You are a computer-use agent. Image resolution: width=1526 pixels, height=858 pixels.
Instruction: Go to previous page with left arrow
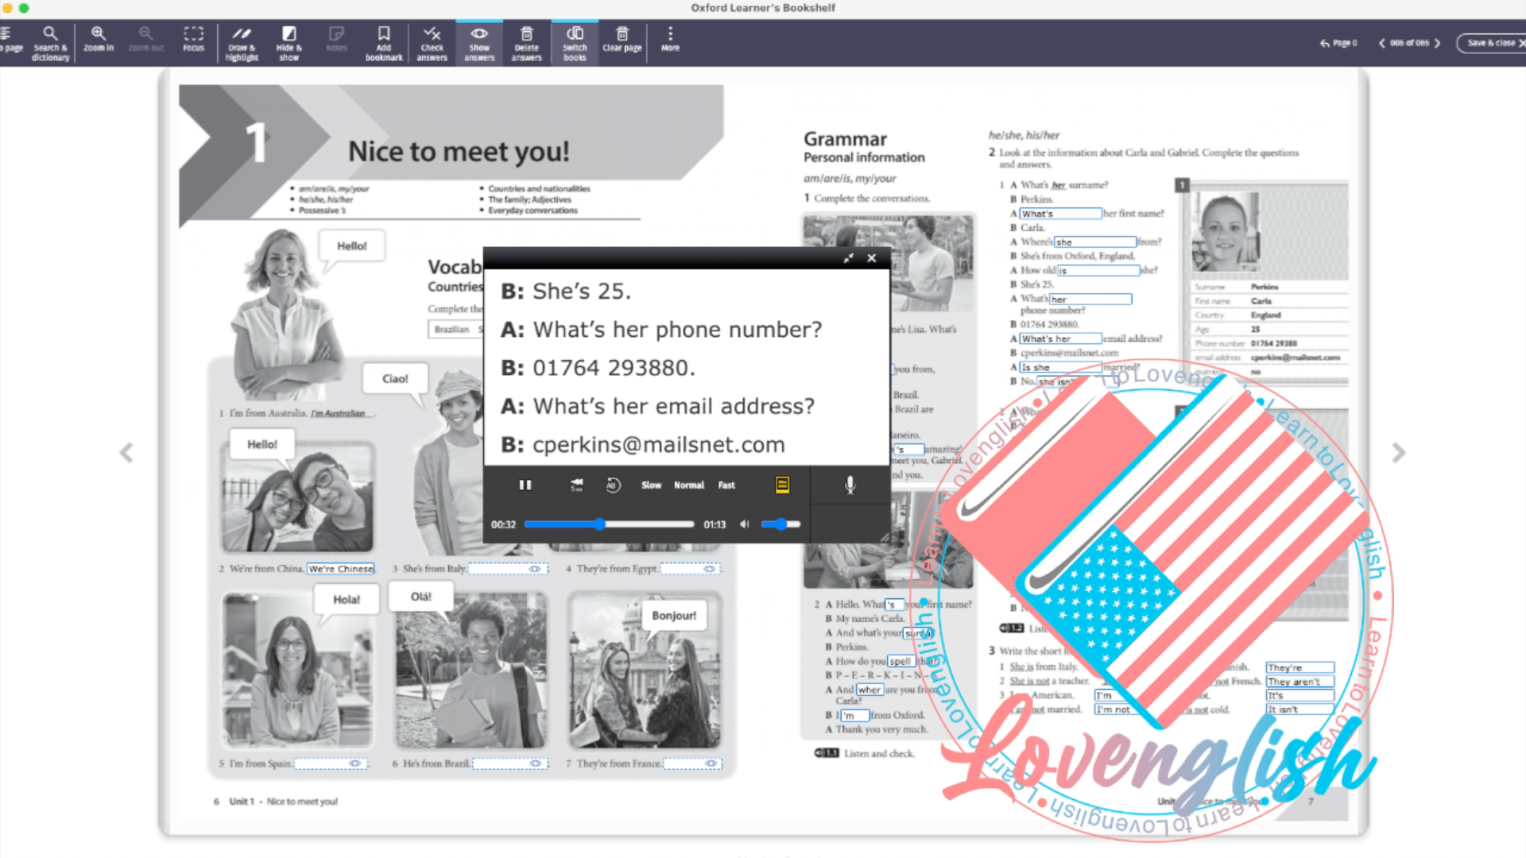(x=126, y=453)
